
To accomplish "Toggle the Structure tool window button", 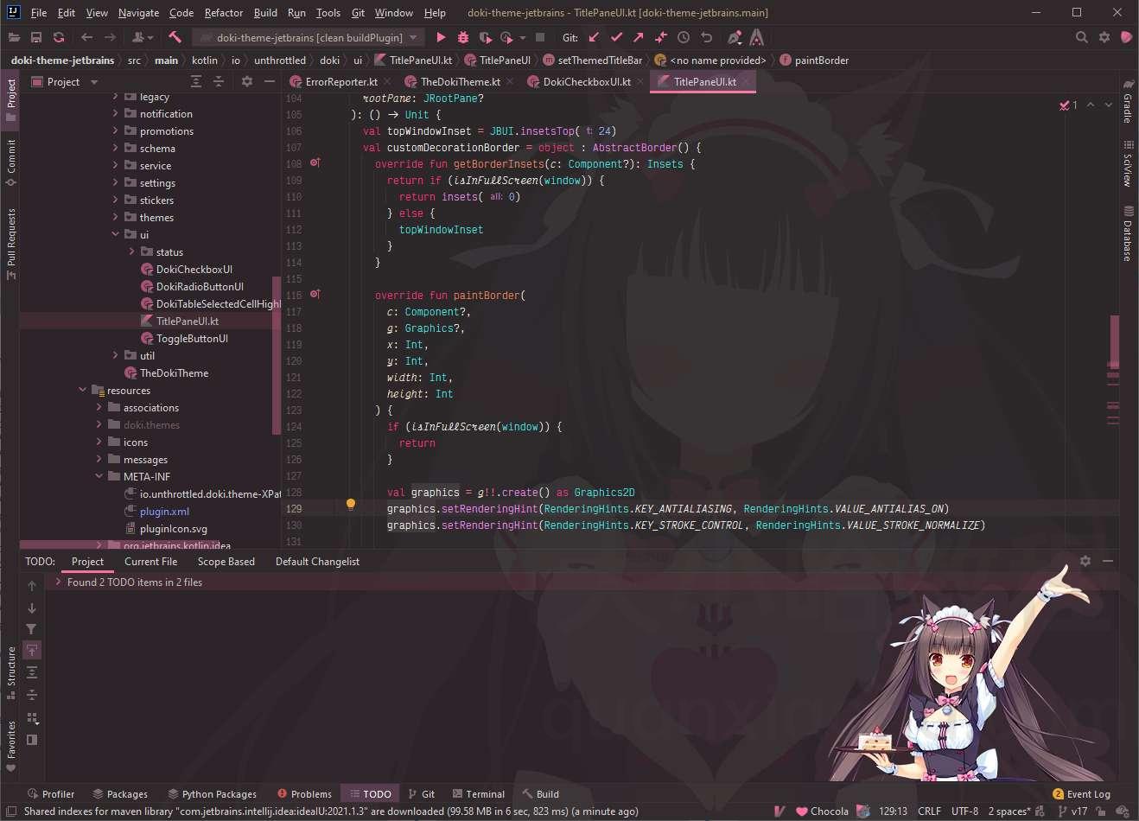I will pyautogui.click(x=11, y=672).
